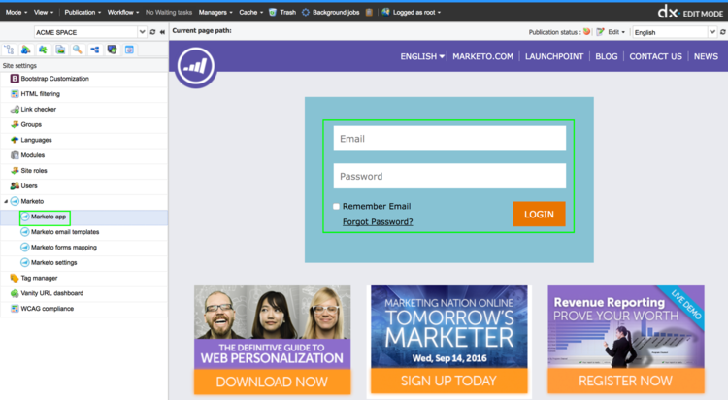This screenshot has width=728, height=400.
Task: Open the MARKETO.COM header link
Action: pyautogui.click(x=482, y=56)
